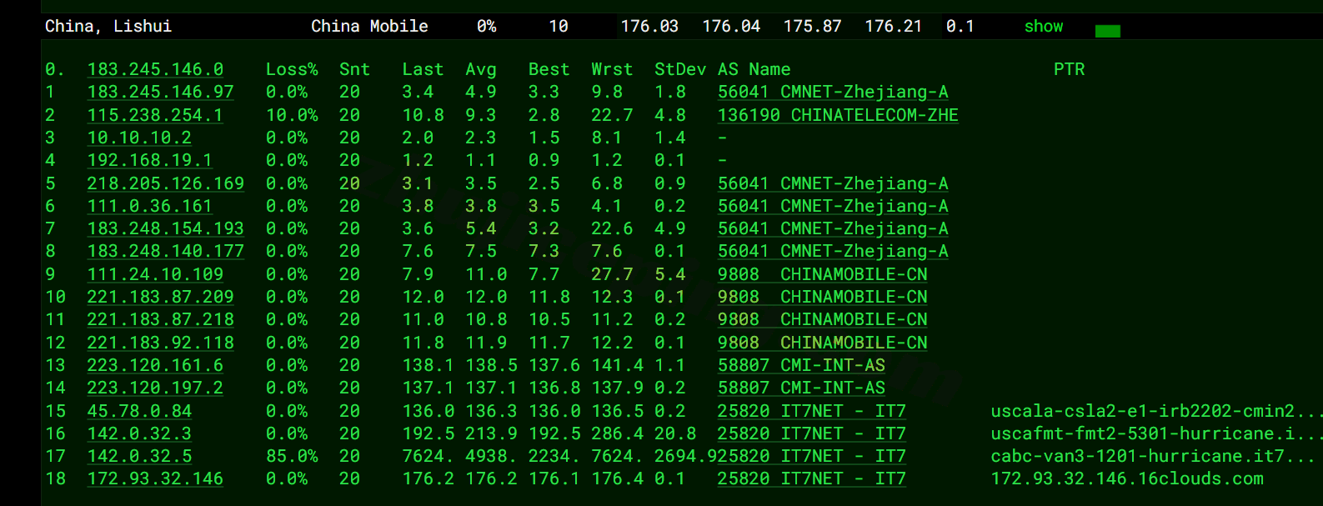Image resolution: width=1323 pixels, height=506 pixels.
Task: Open AS 58807 CMI-INT-AS link on hop 13
Action: [x=801, y=366]
